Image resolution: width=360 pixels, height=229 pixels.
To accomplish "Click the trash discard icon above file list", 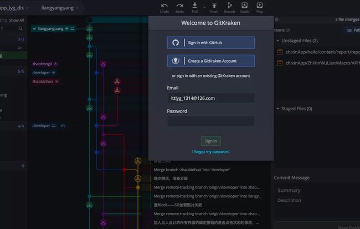I will [x=277, y=19].
